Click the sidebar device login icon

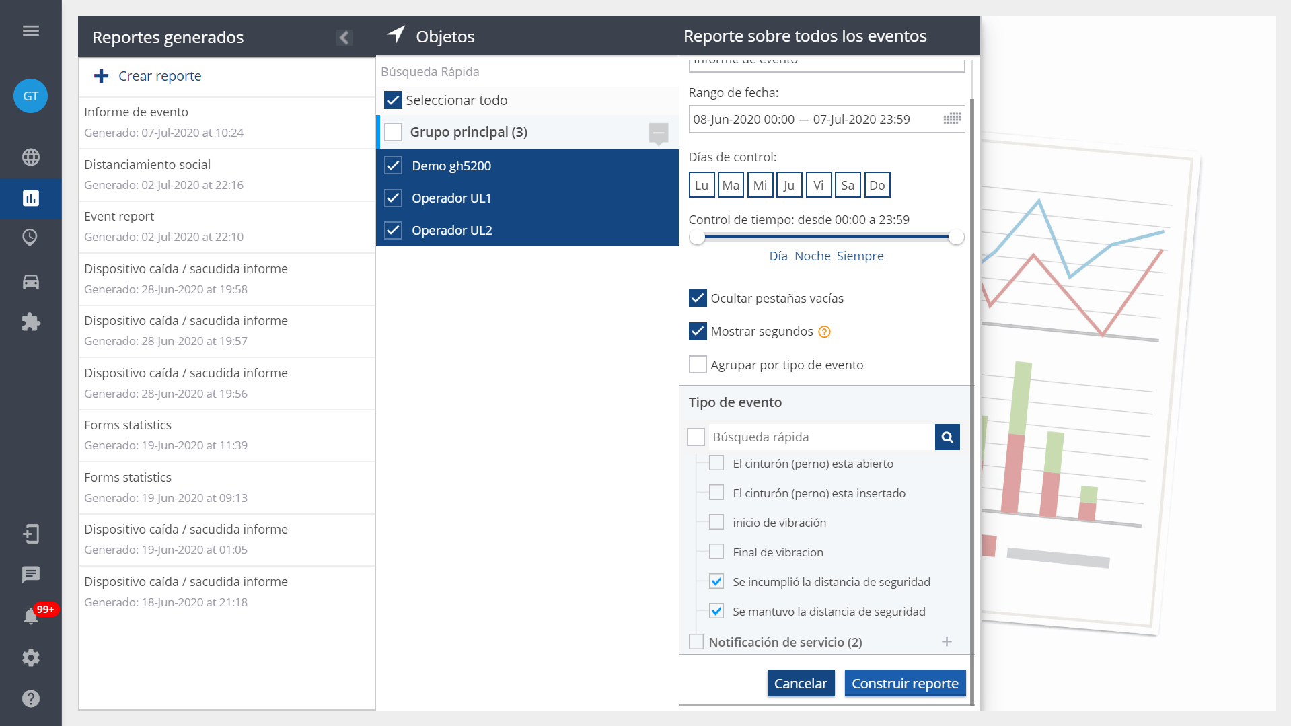[x=31, y=534]
